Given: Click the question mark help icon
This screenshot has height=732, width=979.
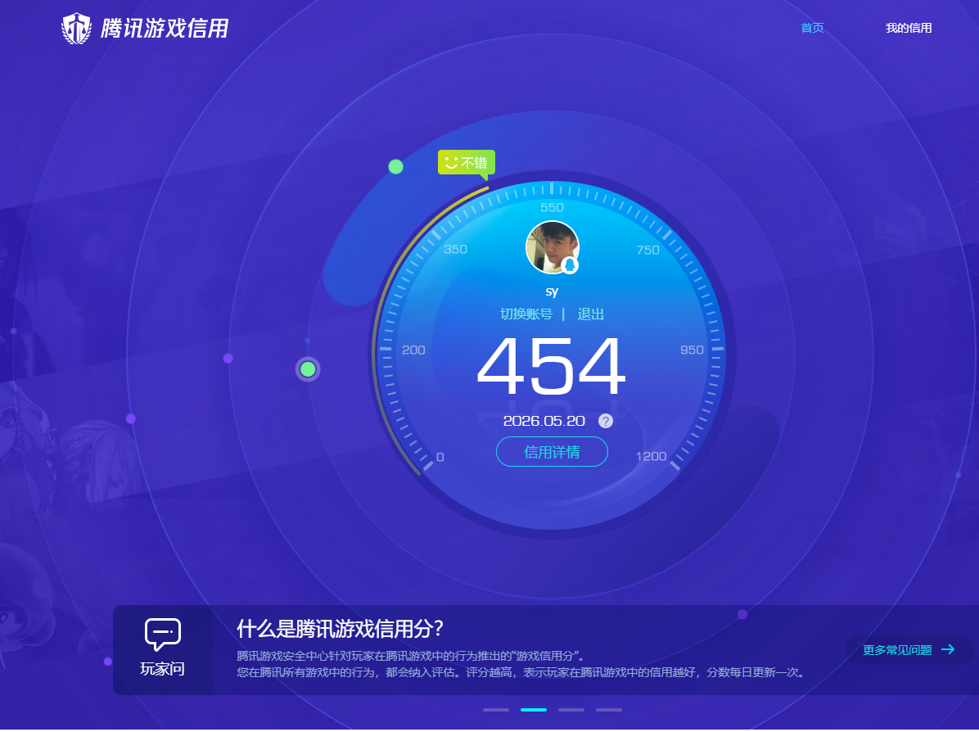Looking at the screenshot, I should coord(605,421).
